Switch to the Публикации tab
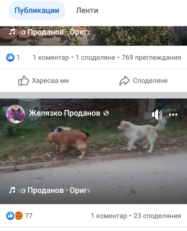187x231 pixels. [x=37, y=10]
